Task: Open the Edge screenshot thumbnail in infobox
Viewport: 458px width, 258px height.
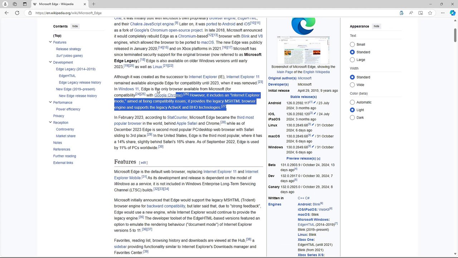Action: tap(303, 50)
